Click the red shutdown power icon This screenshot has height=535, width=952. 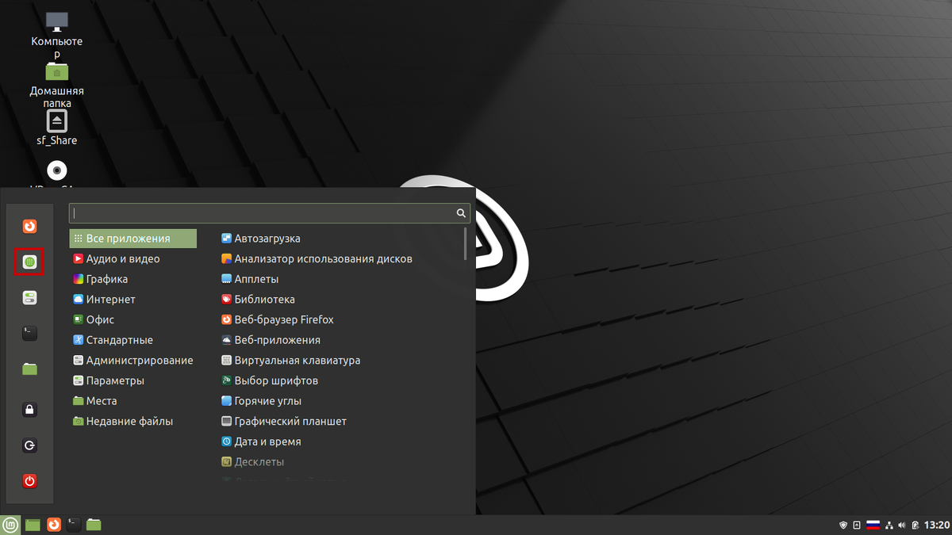pos(29,481)
